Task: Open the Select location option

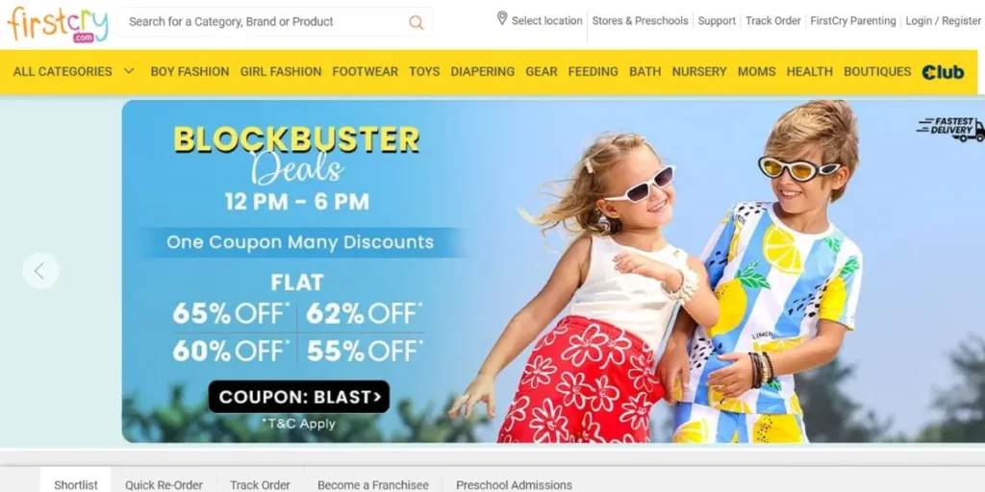Action: [x=546, y=21]
